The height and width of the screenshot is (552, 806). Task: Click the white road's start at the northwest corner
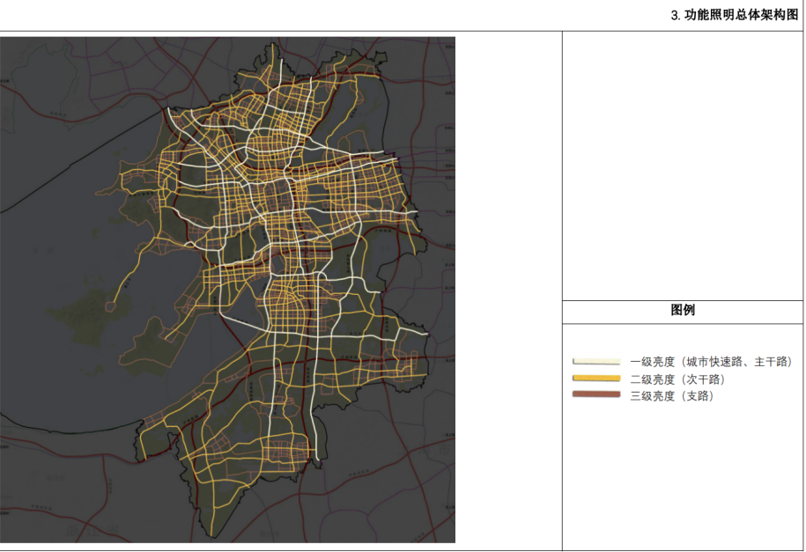point(169,111)
